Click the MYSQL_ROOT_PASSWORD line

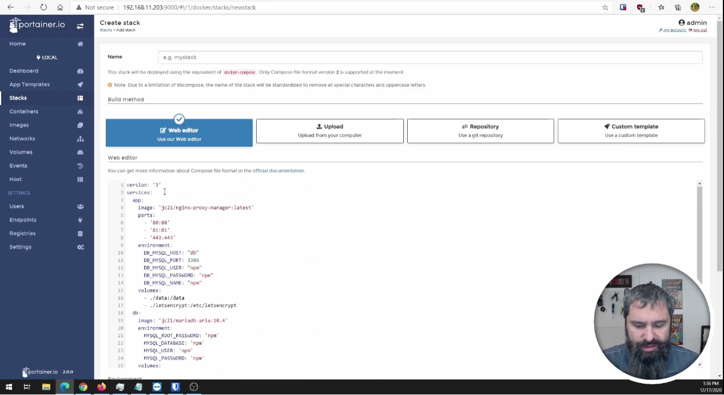181,336
